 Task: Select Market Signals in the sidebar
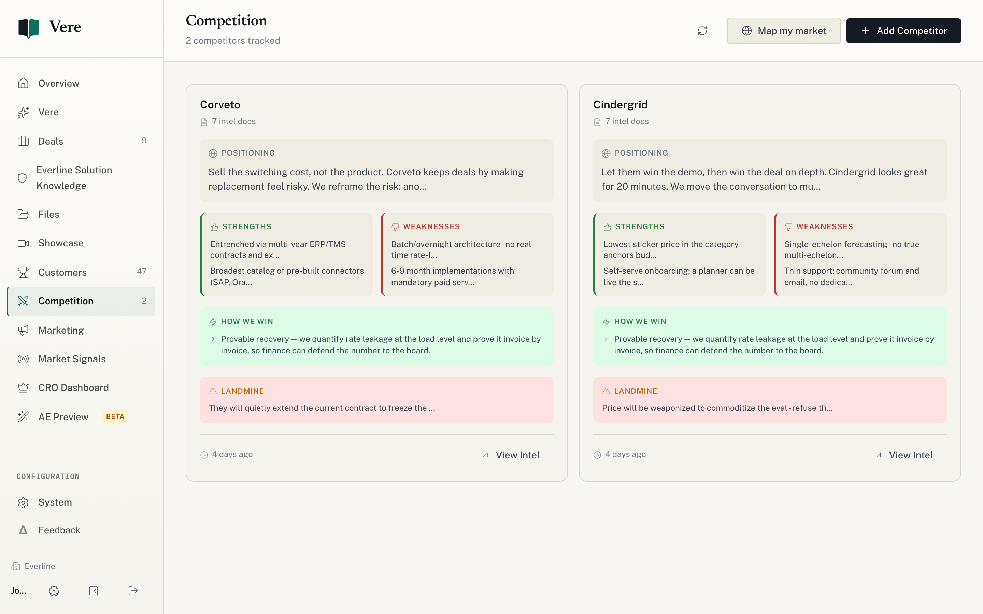pyautogui.click(x=81, y=359)
